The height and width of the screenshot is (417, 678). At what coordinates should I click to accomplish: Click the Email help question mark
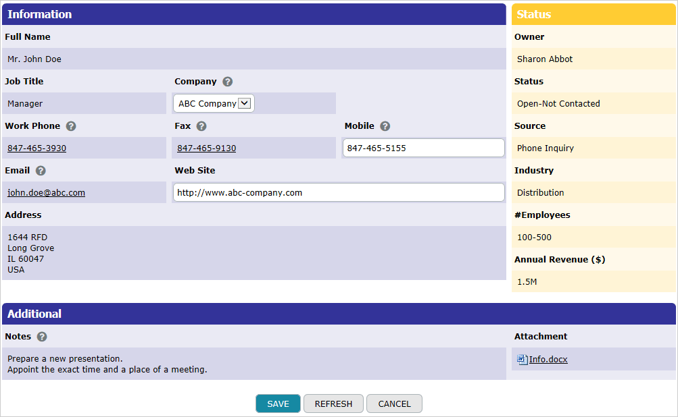41,171
